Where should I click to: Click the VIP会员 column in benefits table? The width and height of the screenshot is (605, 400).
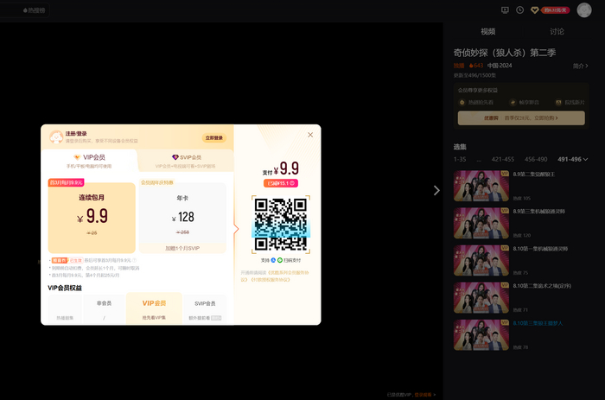tap(154, 308)
